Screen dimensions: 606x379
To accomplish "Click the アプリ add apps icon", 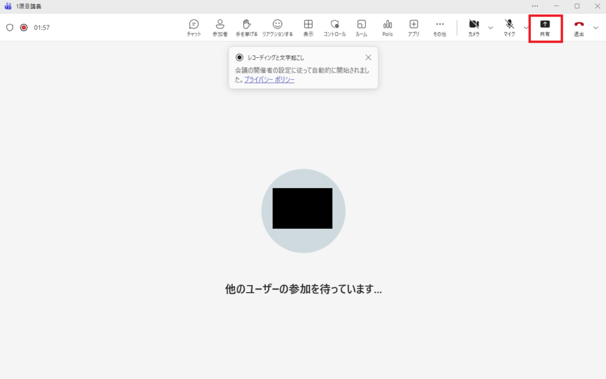I will pyautogui.click(x=414, y=27).
